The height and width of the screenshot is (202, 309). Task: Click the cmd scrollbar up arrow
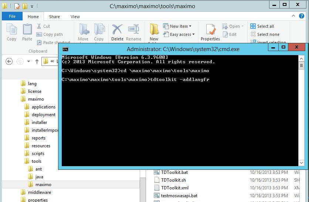(x=301, y=58)
